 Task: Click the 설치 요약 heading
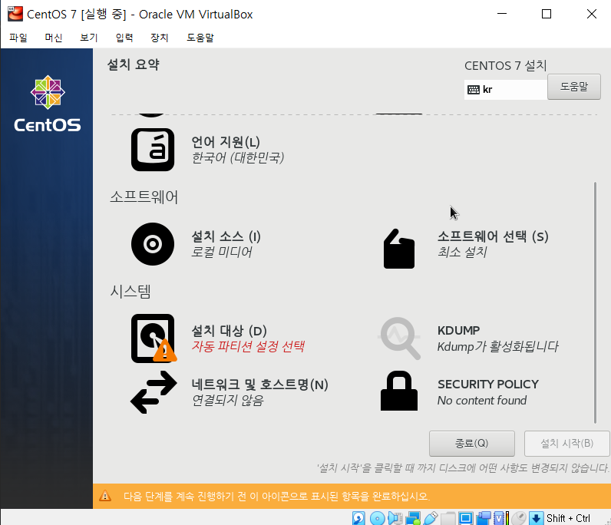(134, 64)
